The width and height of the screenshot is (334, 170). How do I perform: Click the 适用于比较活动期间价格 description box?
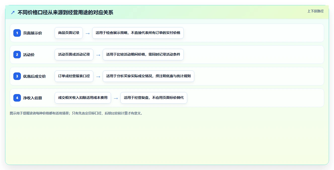click(143, 55)
